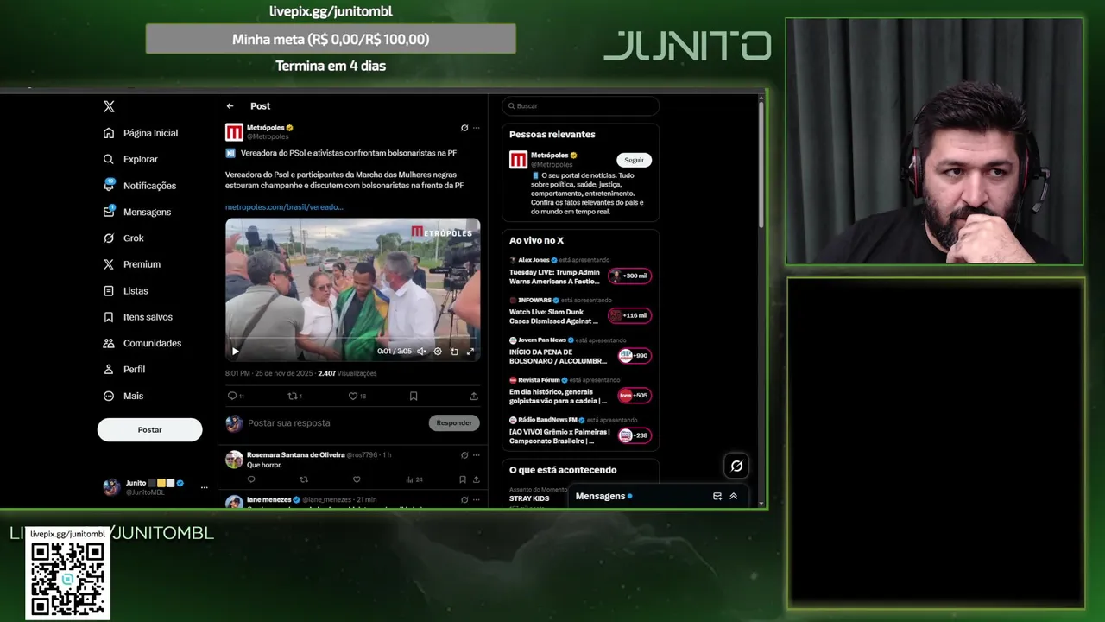The image size is (1105, 622).
Task: Expand the Mensagens drawer chevrons
Action: [734, 496]
